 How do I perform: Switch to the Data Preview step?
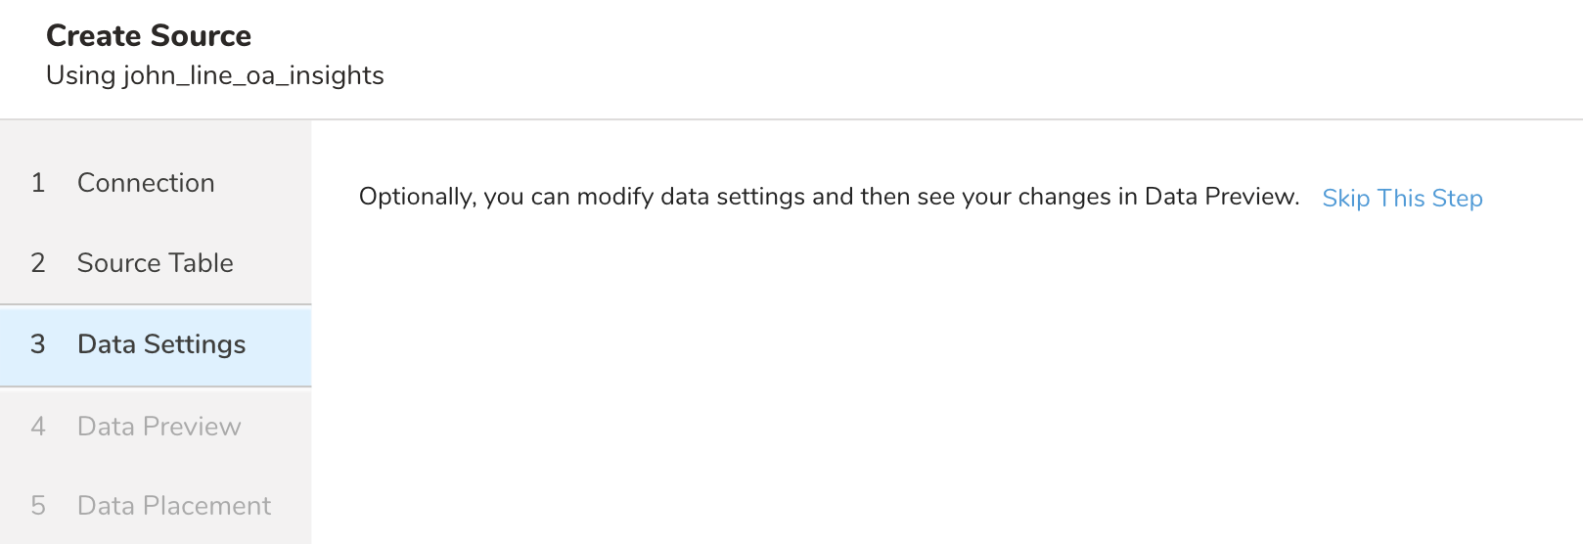click(158, 427)
